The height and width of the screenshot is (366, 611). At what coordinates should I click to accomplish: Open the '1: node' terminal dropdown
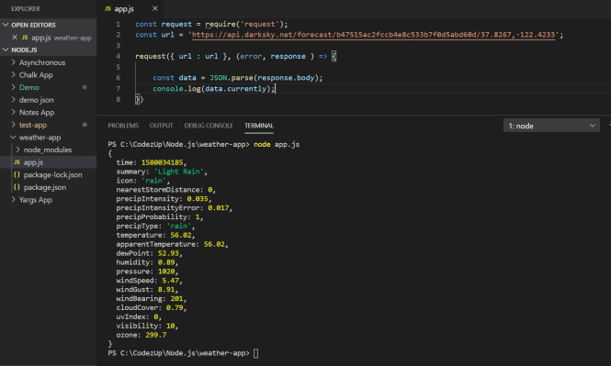pyautogui.click(x=551, y=126)
